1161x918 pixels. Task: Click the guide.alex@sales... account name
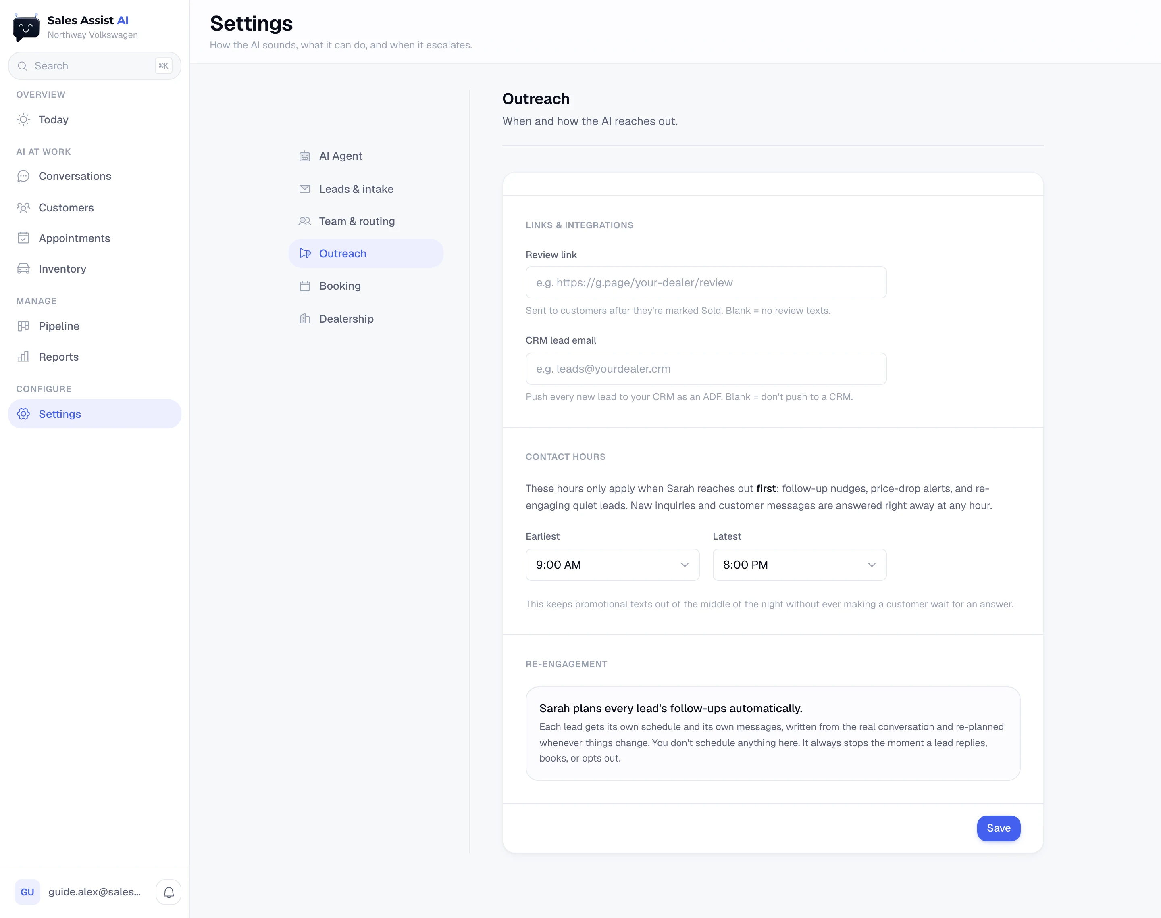tap(95, 892)
